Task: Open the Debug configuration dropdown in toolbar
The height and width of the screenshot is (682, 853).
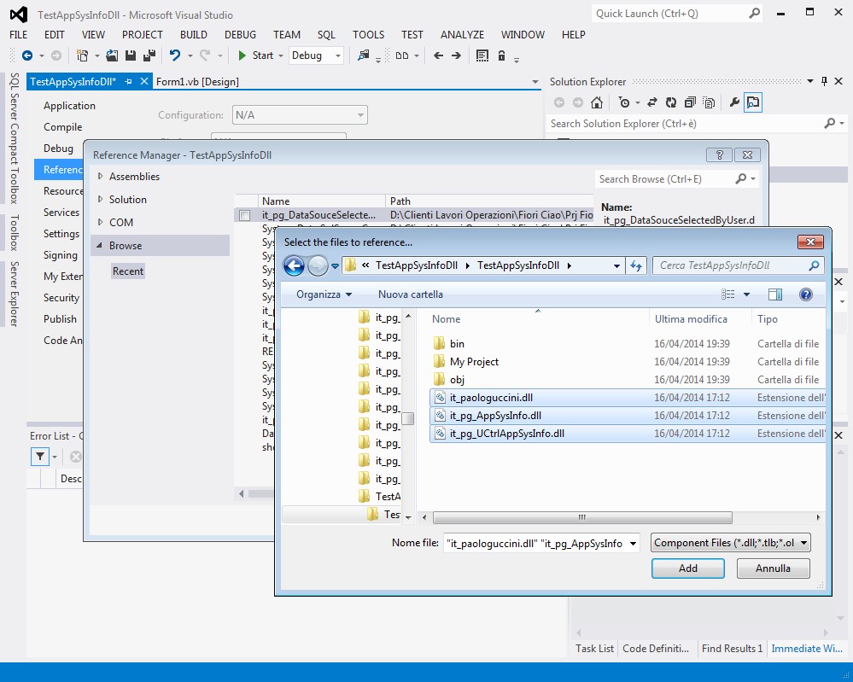Action: 338,55
